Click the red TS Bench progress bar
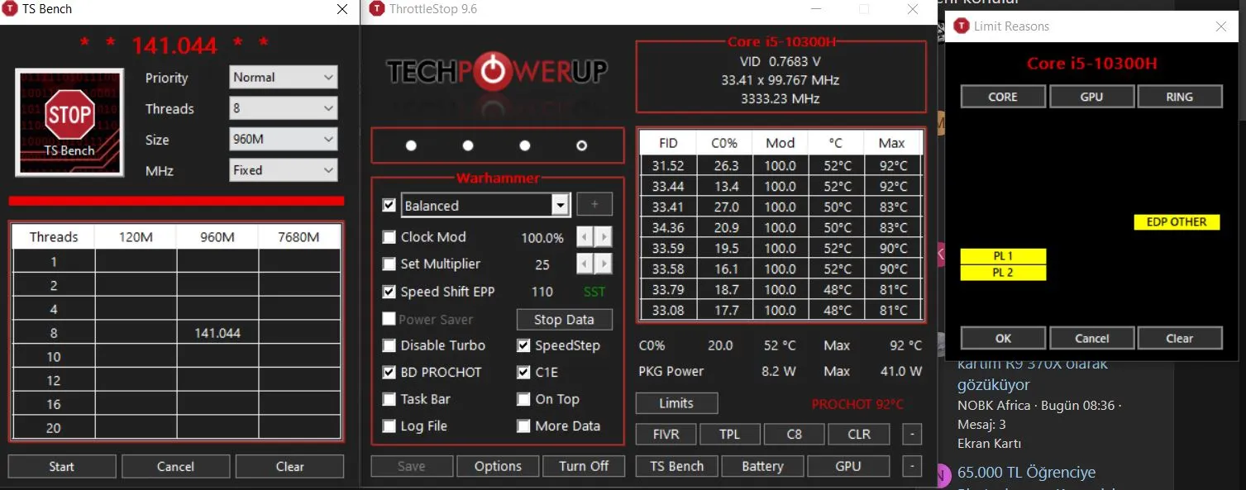 tap(176, 201)
